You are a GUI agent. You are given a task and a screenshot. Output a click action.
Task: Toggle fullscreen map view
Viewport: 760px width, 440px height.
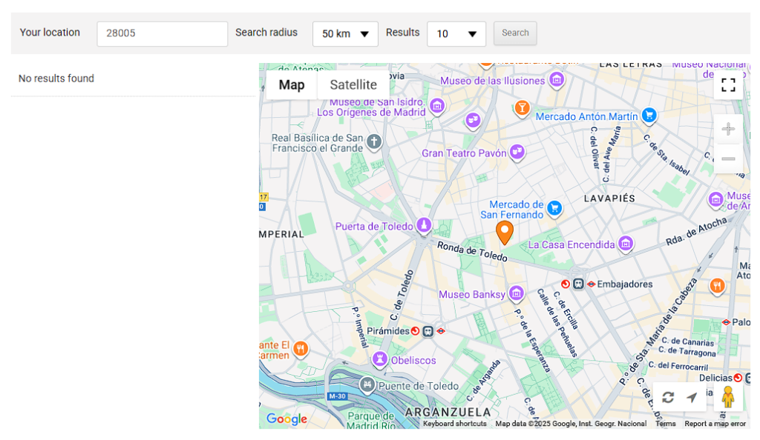tap(728, 85)
